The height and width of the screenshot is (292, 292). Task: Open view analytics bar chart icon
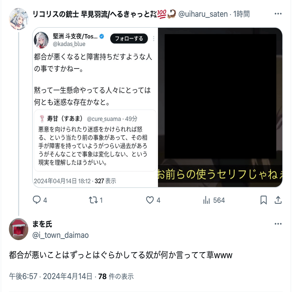(x=206, y=200)
